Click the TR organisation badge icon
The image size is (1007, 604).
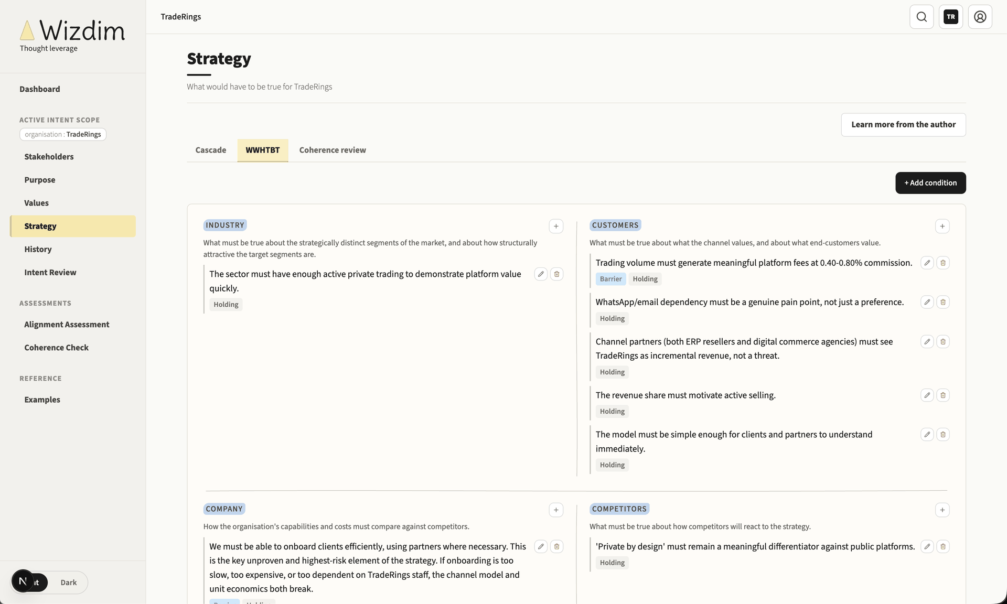[x=951, y=17]
